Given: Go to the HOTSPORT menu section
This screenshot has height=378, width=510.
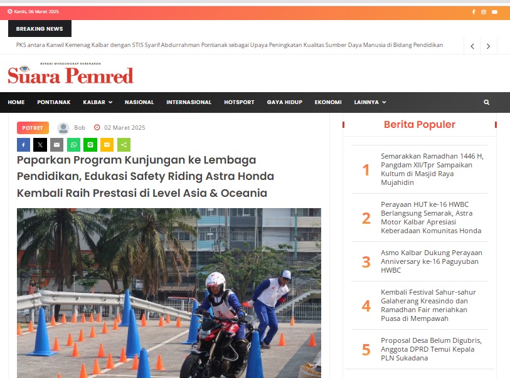Looking at the screenshot, I should (239, 102).
